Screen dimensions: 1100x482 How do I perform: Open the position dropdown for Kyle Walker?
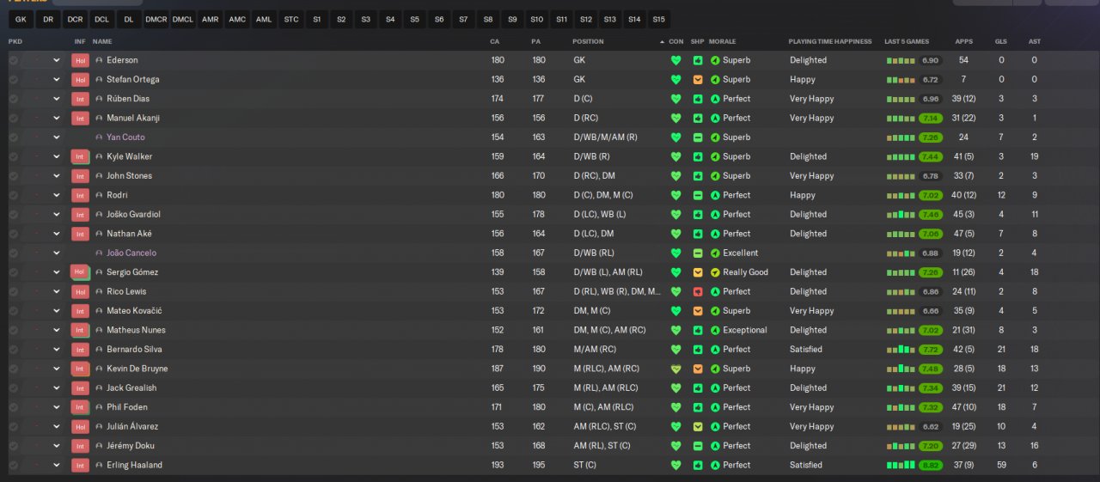[x=57, y=156]
